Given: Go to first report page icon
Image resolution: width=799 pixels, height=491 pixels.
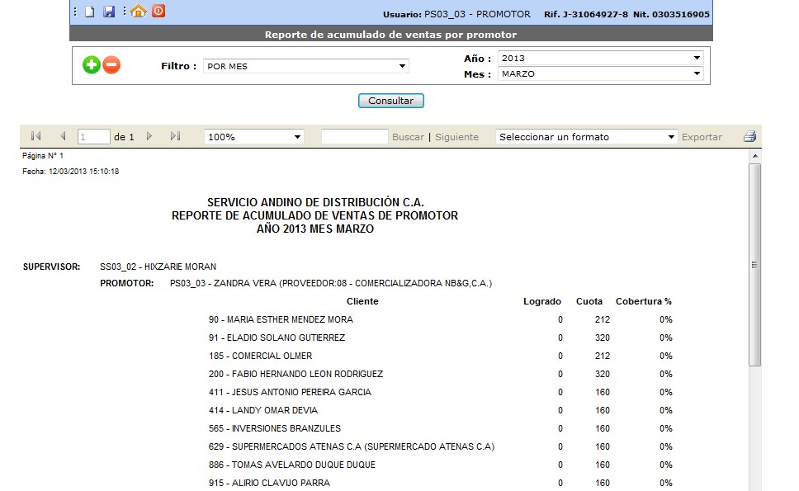Looking at the screenshot, I should click(x=35, y=136).
